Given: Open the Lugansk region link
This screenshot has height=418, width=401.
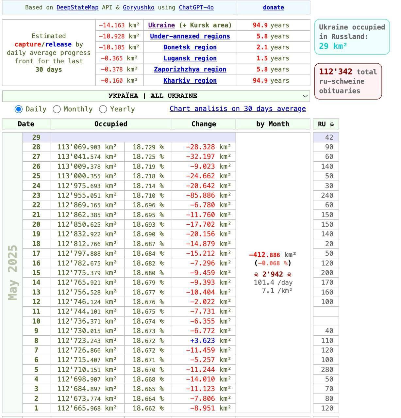Looking at the screenshot, I should [190, 58].
